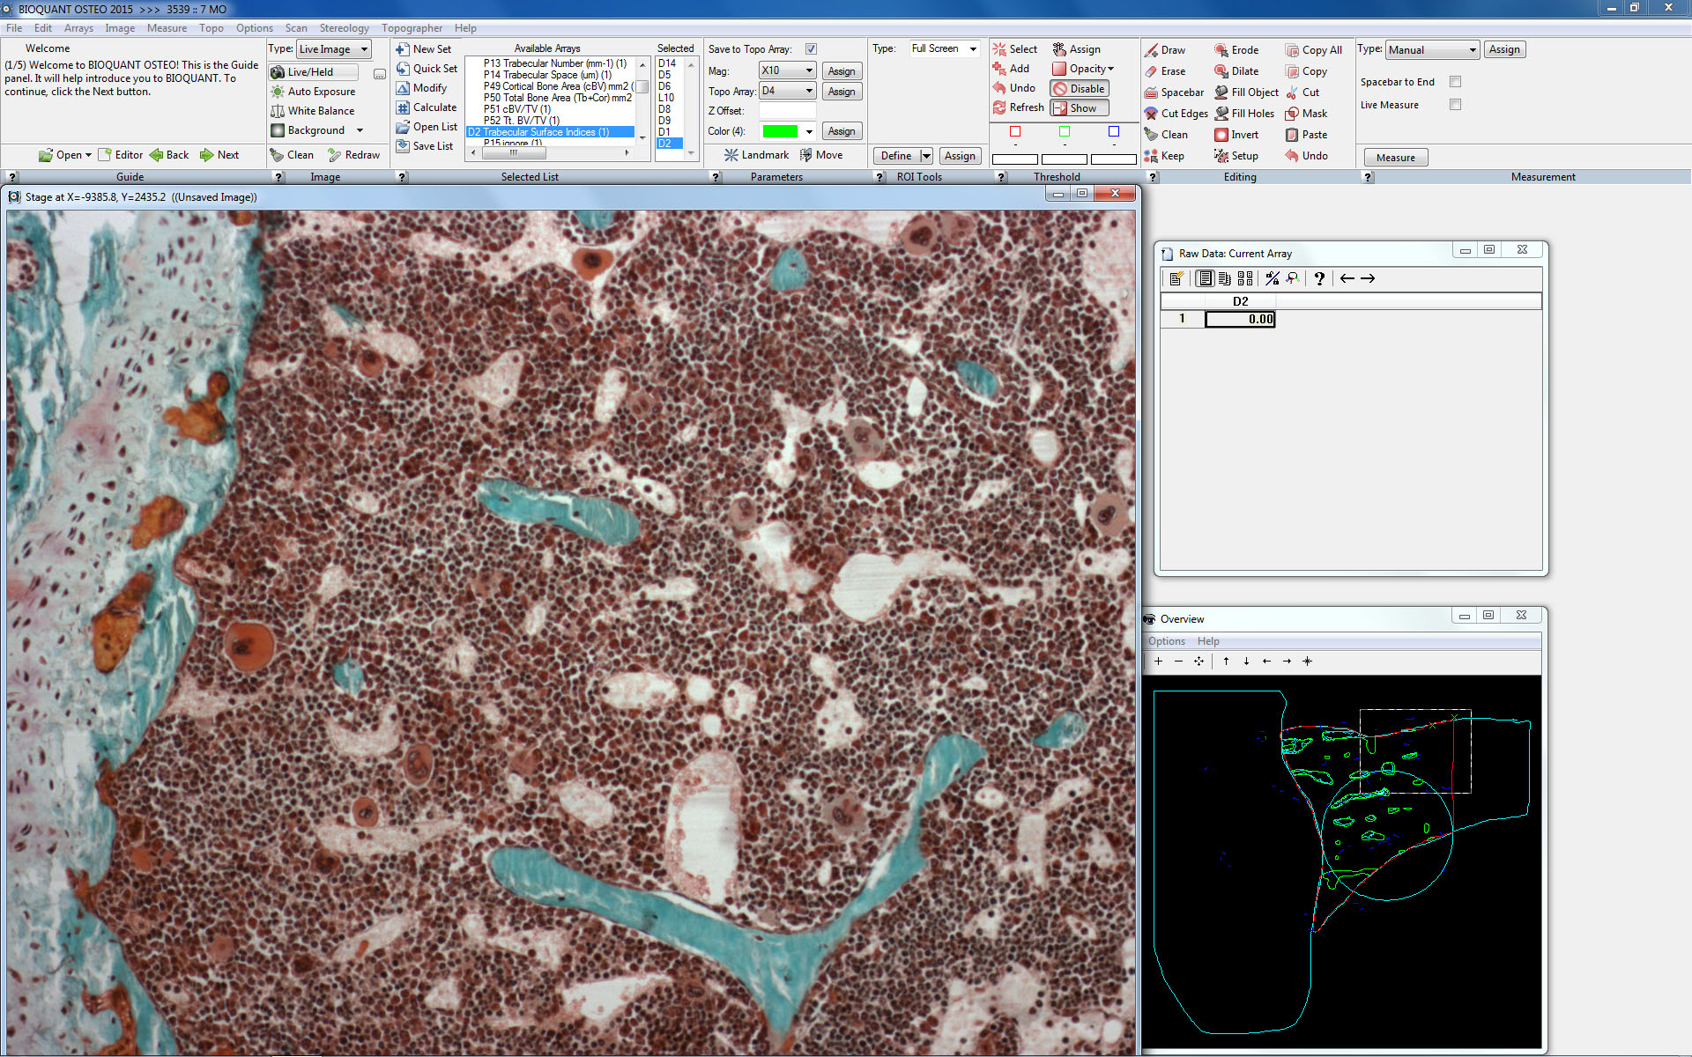This screenshot has width=1692, height=1057.
Task: Click the Calculate arrays icon
Action: (x=403, y=107)
